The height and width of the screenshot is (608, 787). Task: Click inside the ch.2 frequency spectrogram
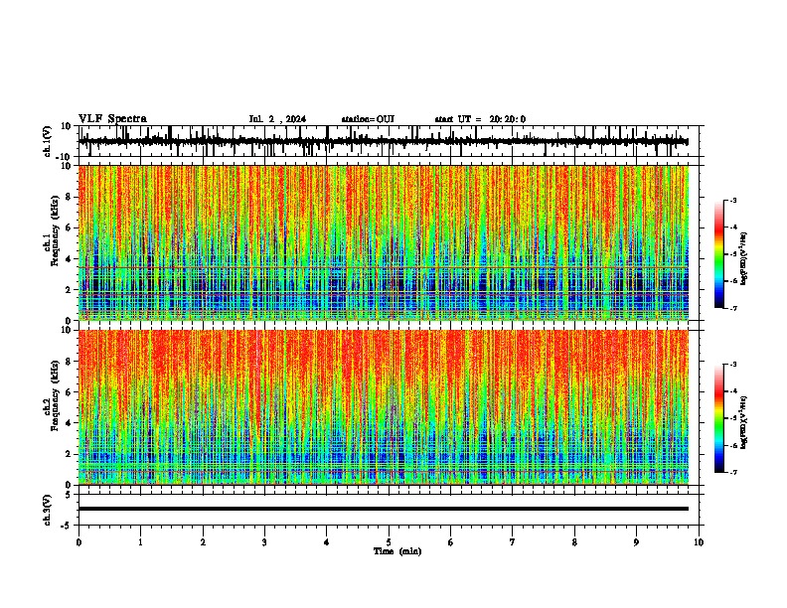pyautogui.click(x=384, y=407)
